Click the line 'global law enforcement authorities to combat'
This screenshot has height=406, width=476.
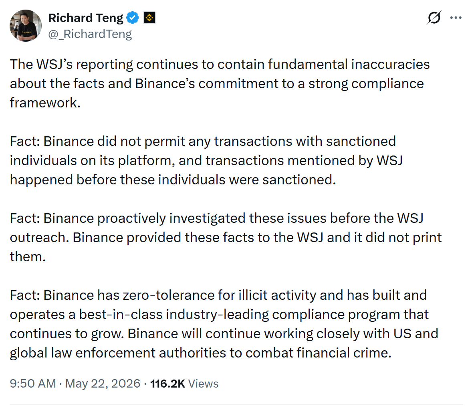201,353
